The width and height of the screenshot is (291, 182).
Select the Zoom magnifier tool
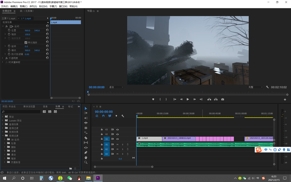[86, 162]
